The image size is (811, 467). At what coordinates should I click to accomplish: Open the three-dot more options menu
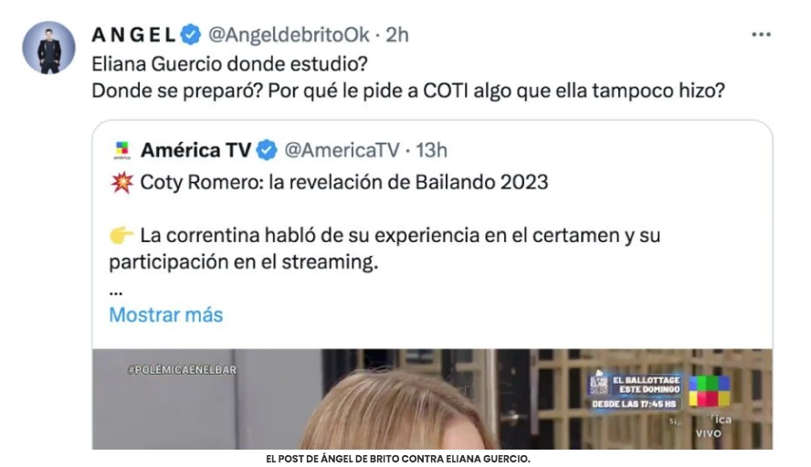click(761, 35)
